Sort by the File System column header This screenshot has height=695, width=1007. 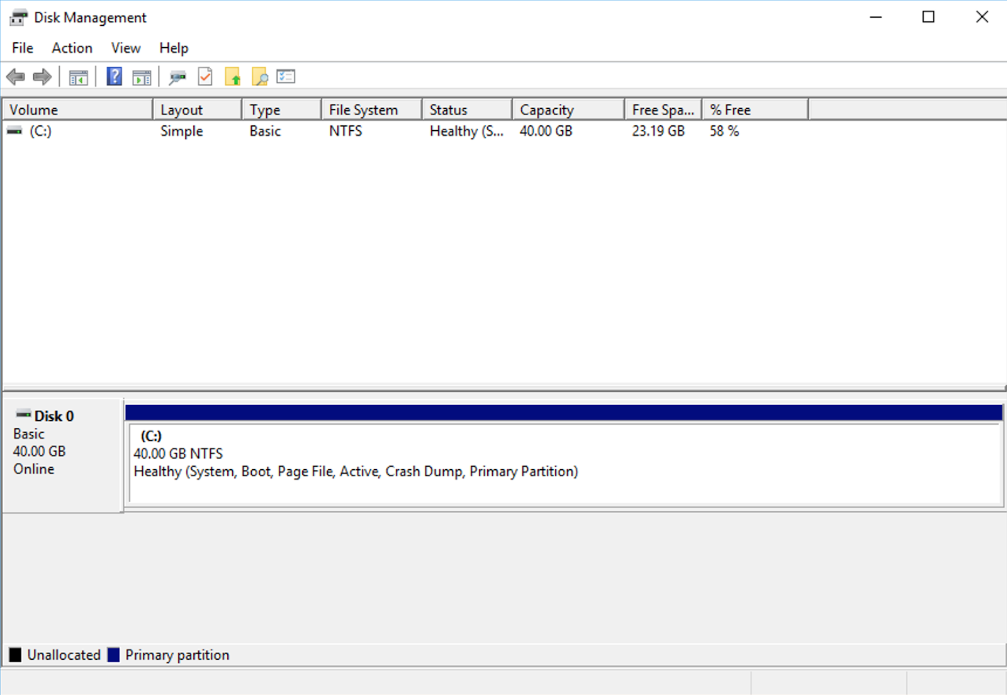[x=371, y=109]
